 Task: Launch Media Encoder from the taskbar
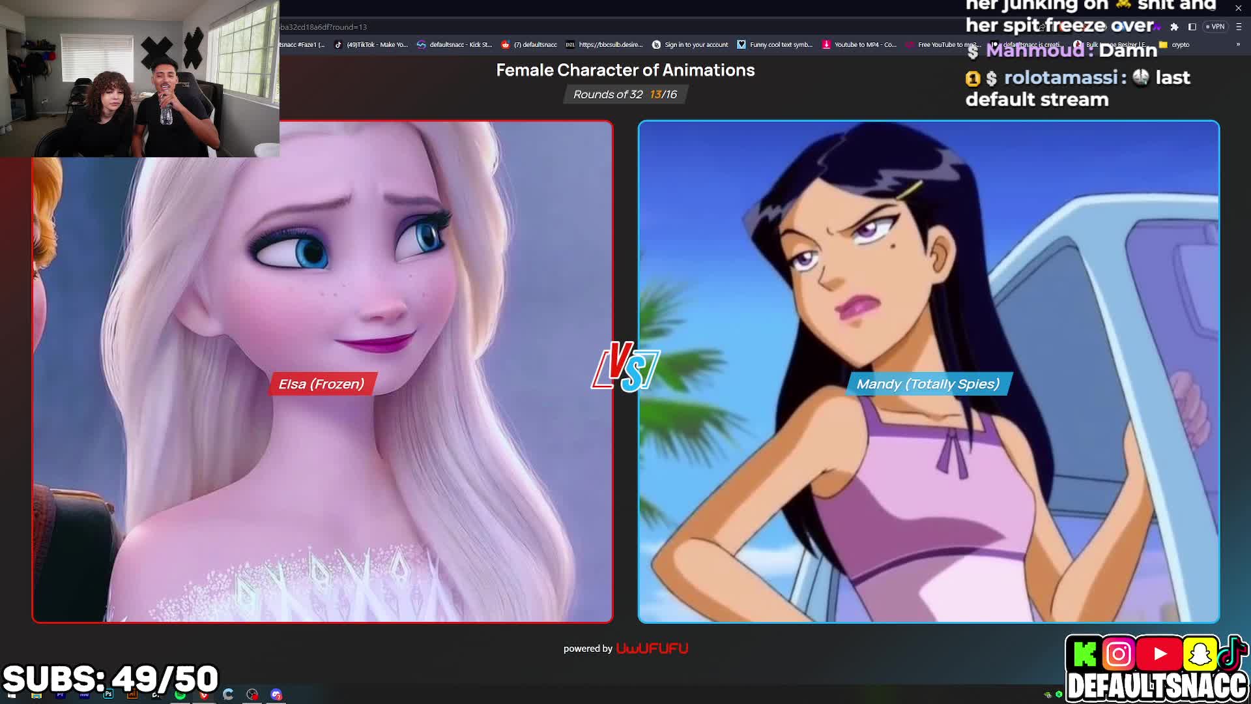pos(85,695)
